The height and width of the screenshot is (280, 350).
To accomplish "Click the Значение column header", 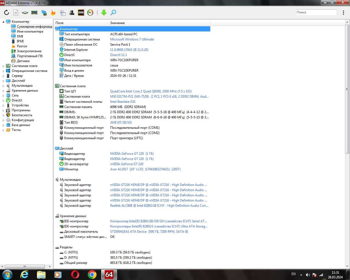I will (x=159, y=23).
